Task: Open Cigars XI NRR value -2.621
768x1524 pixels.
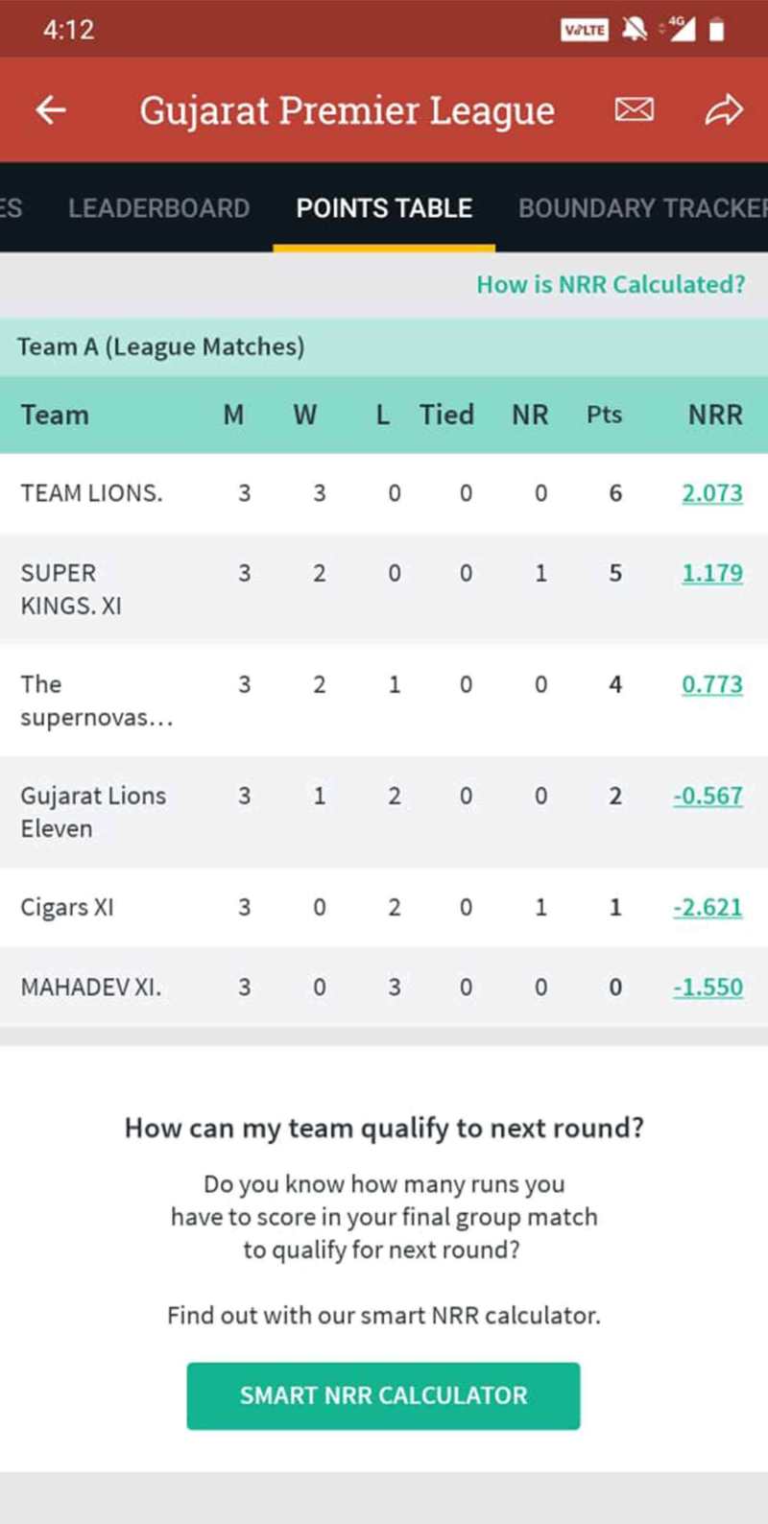Action: pos(708,907)
